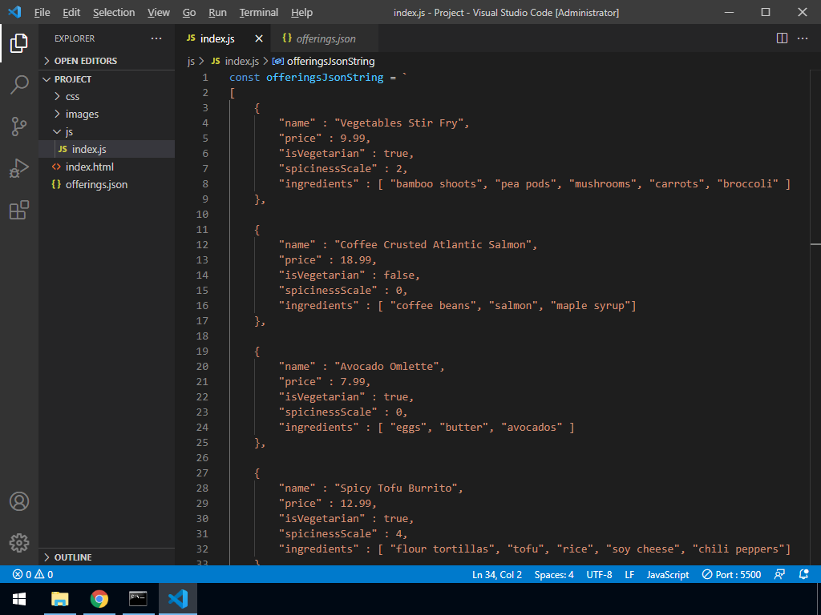Toggle the Explorer view icon
This screenshot has height=615, width=821.
pos(19,42)
